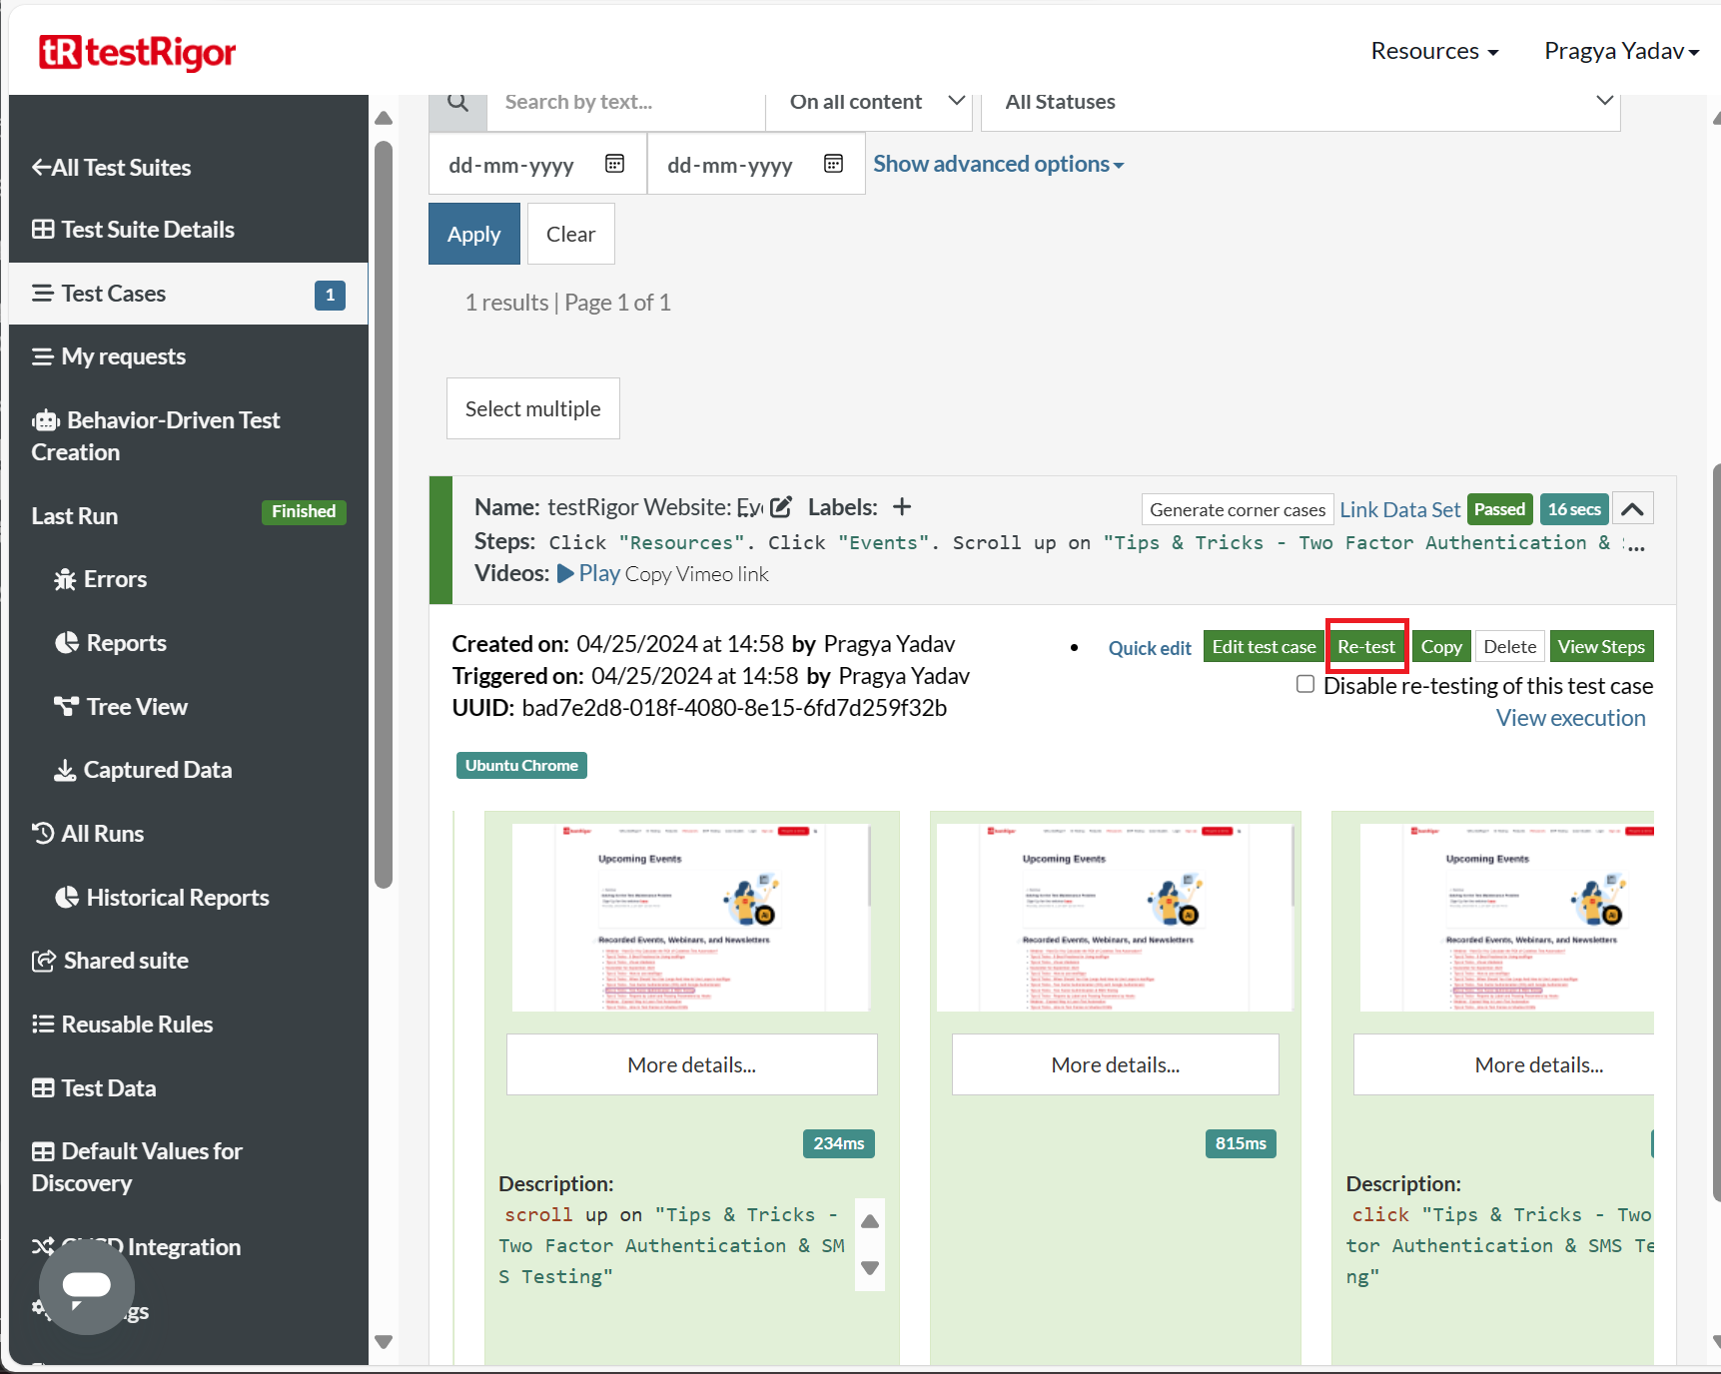Open the first date calendar picker icon

tap(614, 164)
